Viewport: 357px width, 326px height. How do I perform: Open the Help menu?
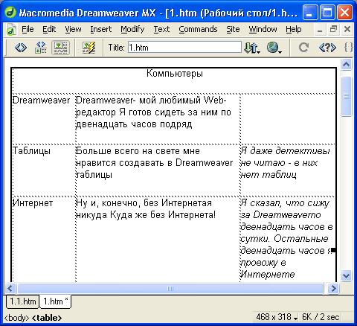point(294,29)
